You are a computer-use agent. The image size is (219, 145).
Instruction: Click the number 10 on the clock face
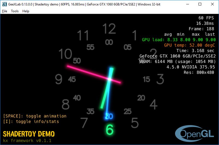tap(65, 54)
